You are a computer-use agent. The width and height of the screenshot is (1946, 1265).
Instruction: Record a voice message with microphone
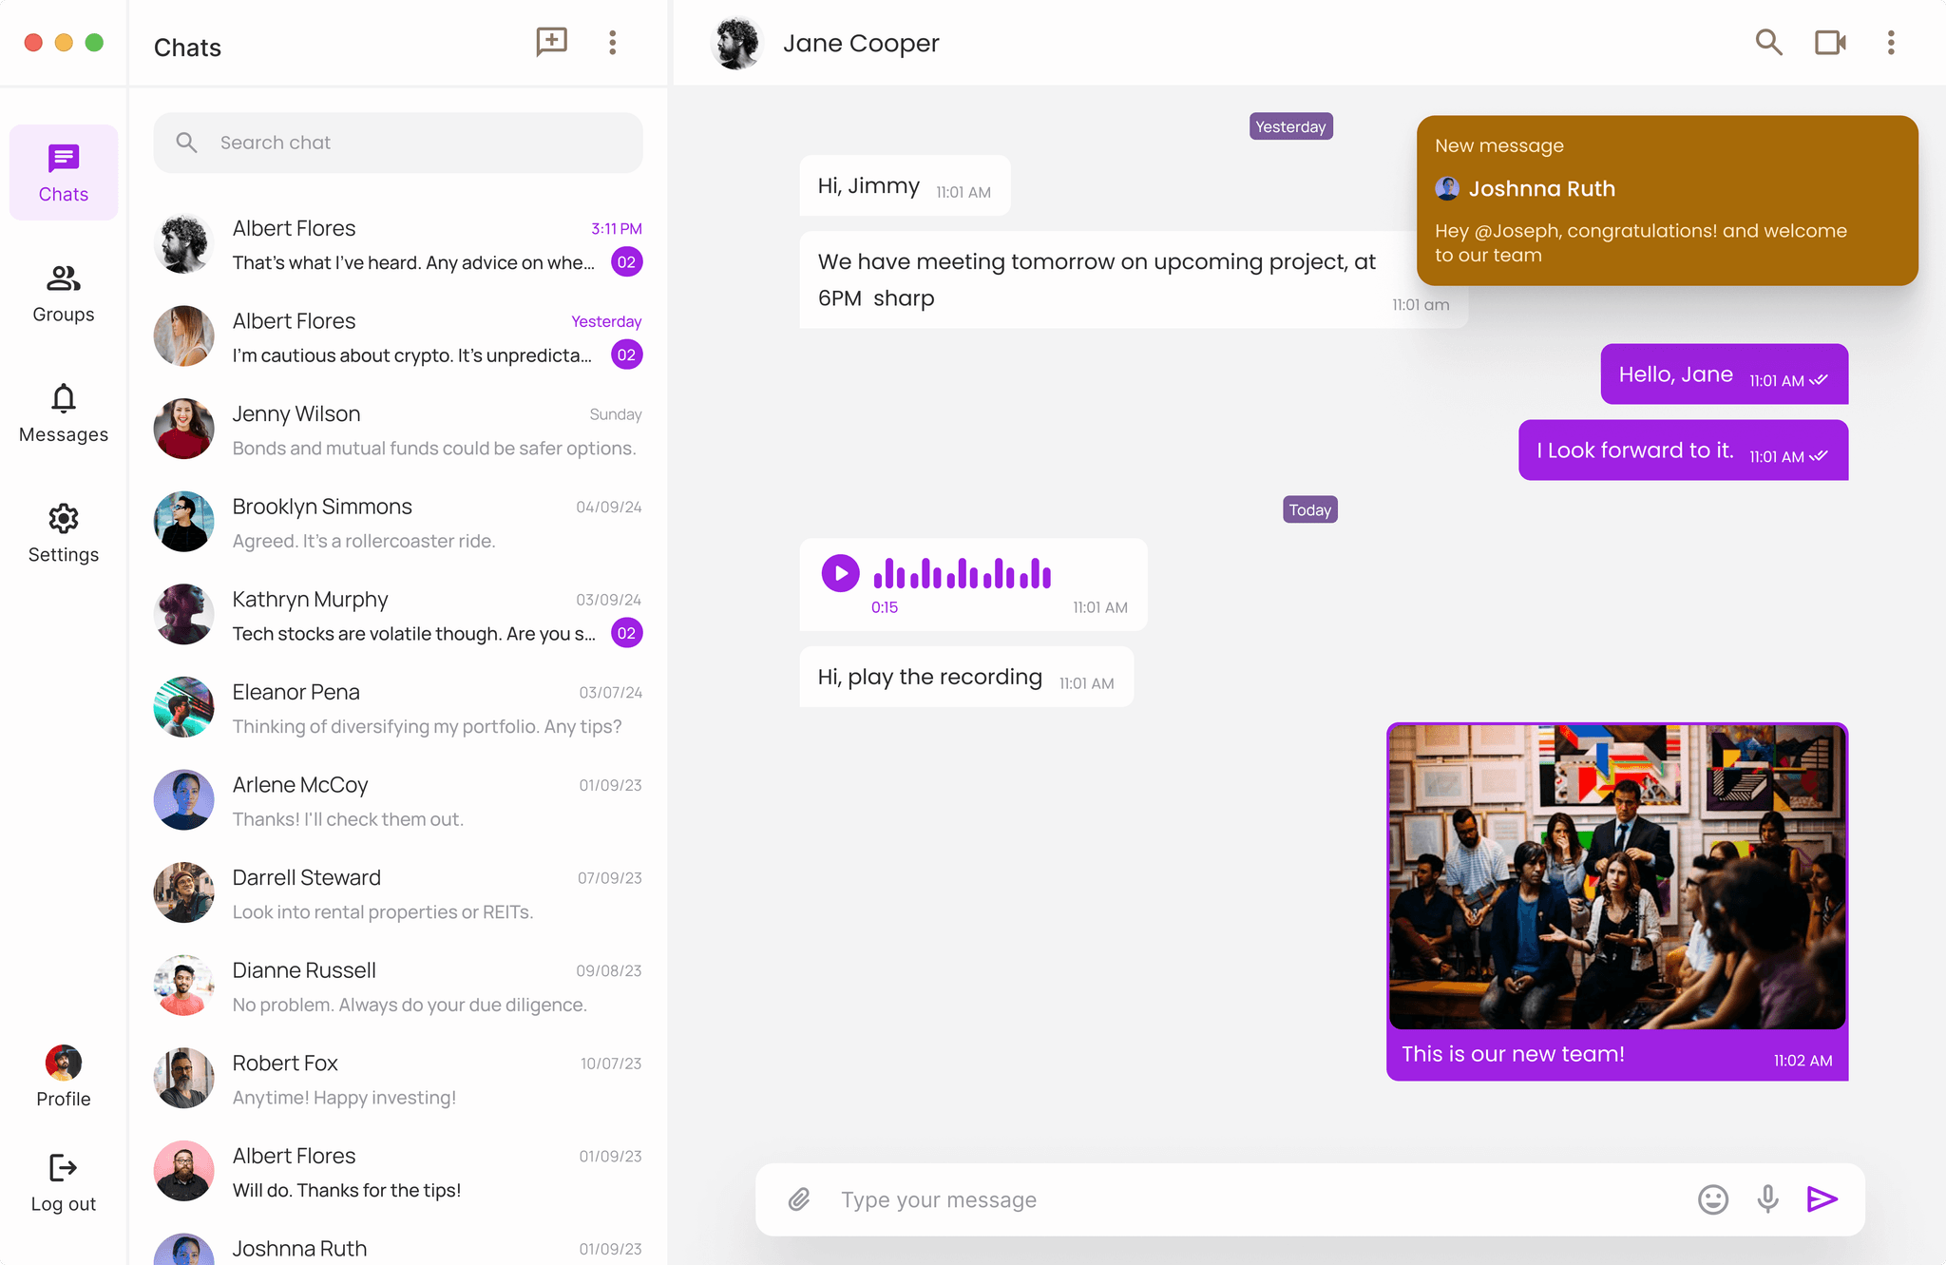1767,1199
